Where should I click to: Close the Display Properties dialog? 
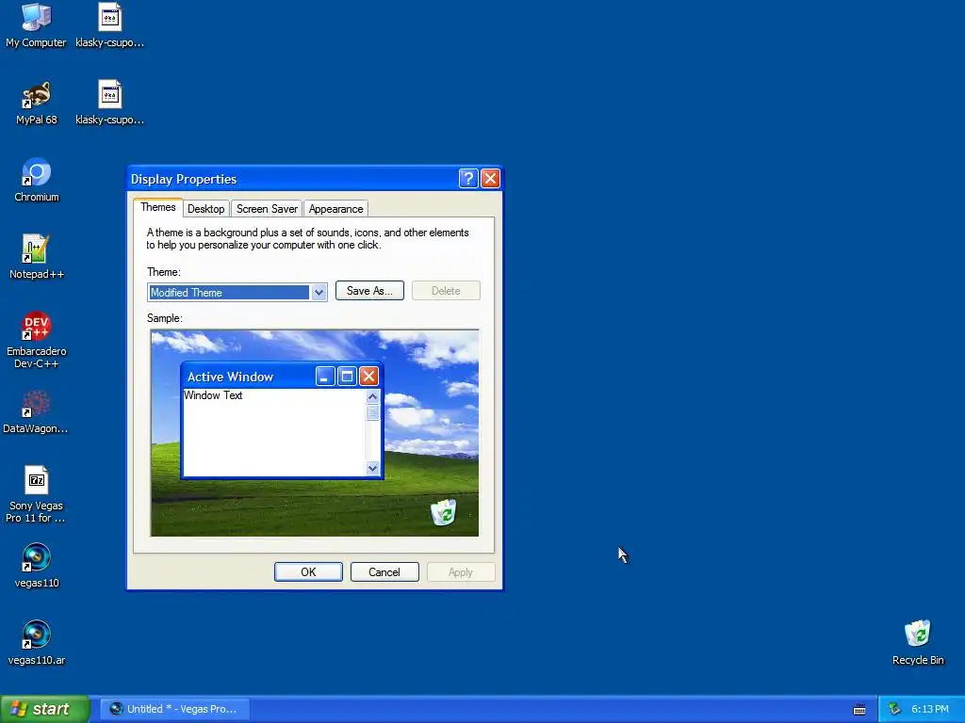coord(490,179)
